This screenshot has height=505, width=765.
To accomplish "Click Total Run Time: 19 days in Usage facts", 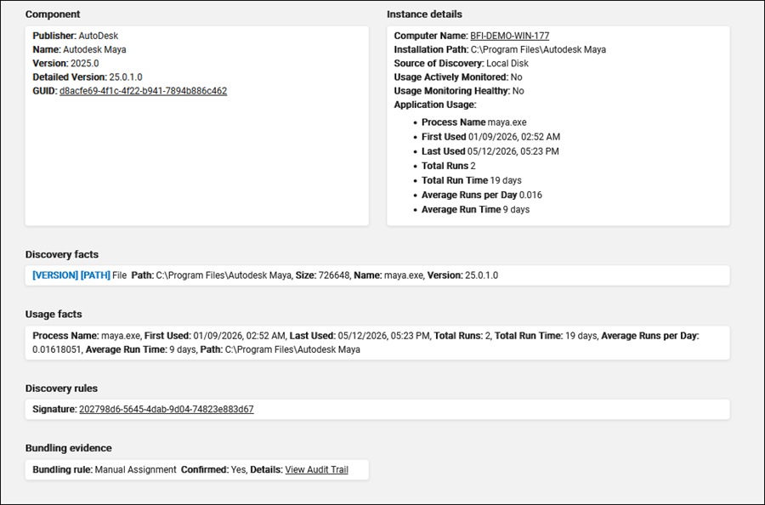I will [546, 336].
